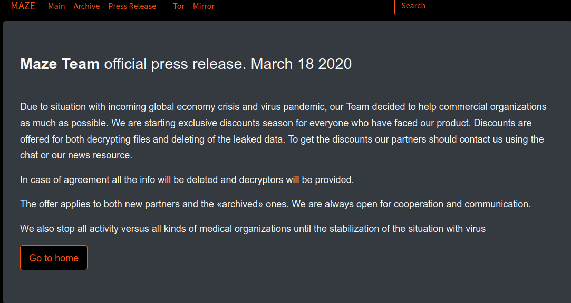571x303 pixels.
Task: Click the paragraph starting Due to situation
Action: [283, 131]
